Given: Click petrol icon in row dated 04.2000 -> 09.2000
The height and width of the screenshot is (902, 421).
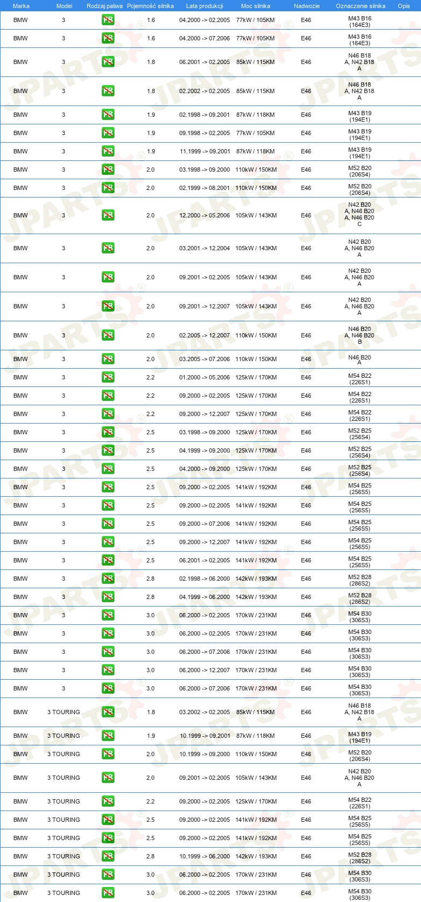Looking at the screenshot, I should tap(108, 469).
